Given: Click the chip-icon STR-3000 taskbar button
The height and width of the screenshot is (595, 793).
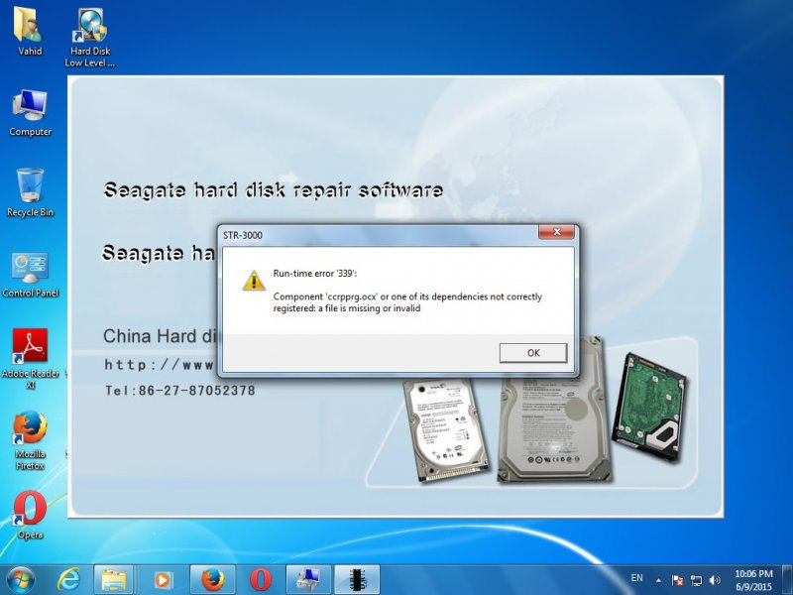Looking at the screenshot, I should (x=357, y=580).
